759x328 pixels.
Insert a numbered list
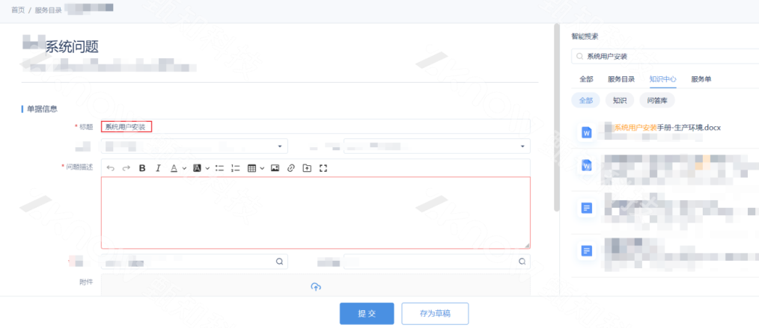pyautogui.click(x=236, y=168)
